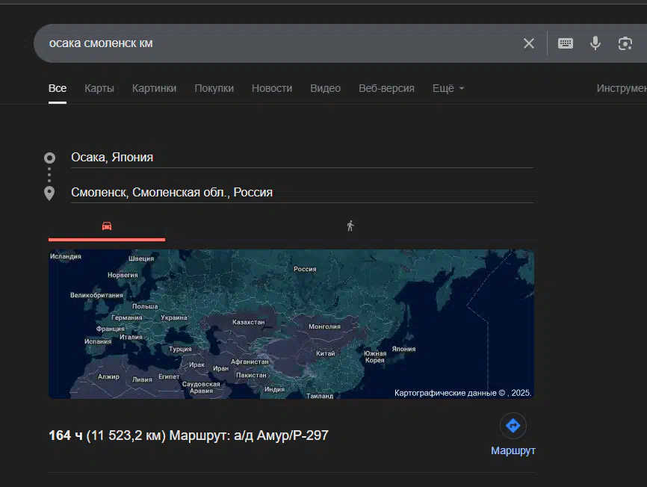Click the destination pin marker icon

click(x=49, y=193)
